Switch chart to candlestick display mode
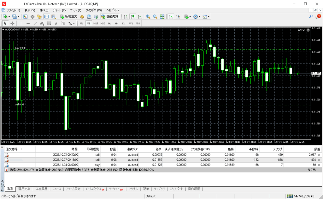323x199 pixels. click(x=133, y=16)
